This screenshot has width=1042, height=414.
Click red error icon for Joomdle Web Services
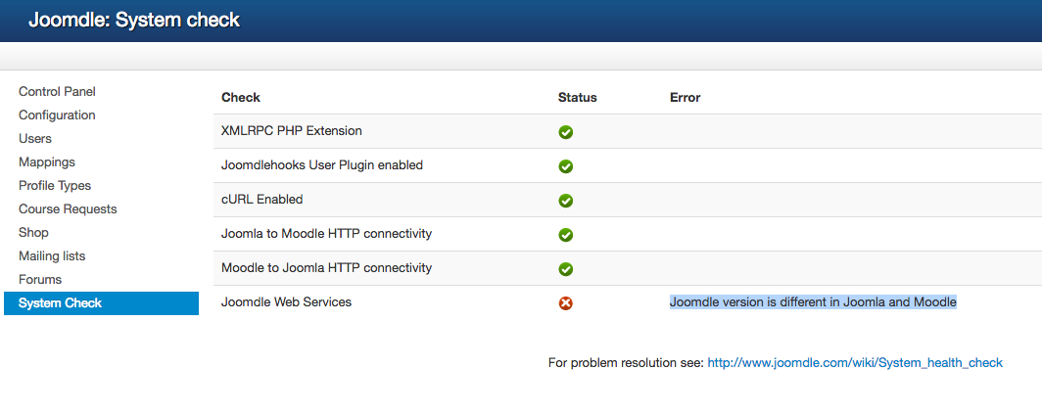coord(565,303)
